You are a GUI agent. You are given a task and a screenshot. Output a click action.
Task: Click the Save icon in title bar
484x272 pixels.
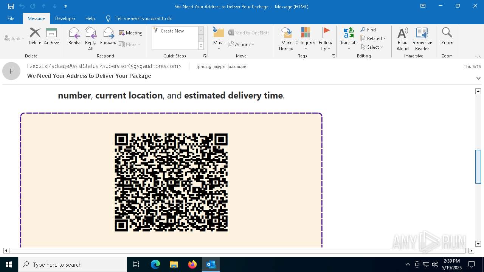click(x=11, y=6)
